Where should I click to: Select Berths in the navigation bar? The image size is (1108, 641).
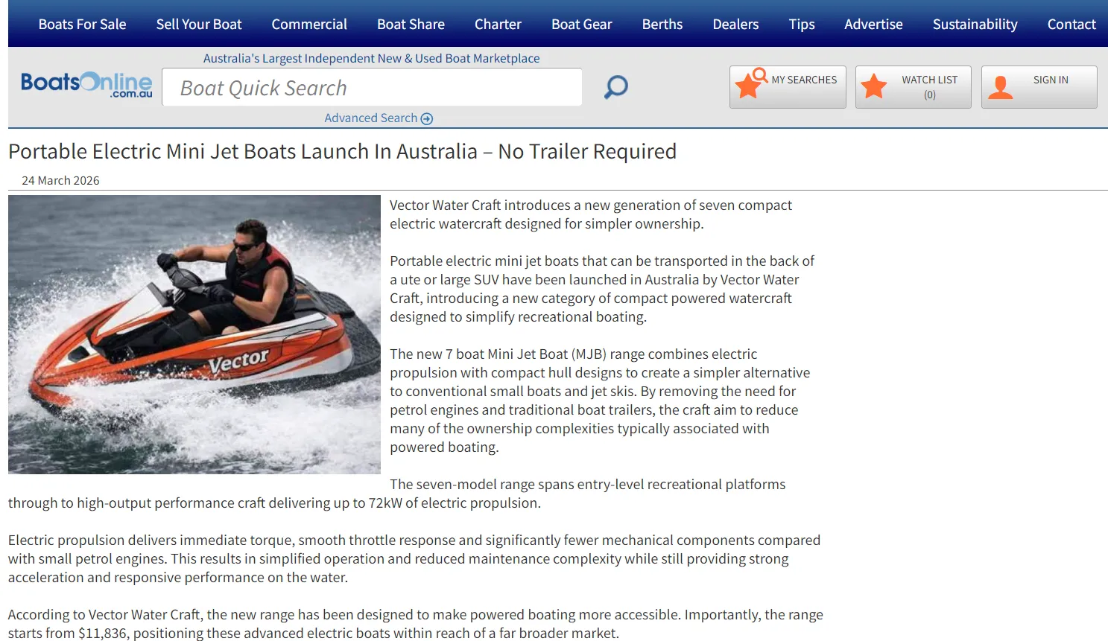(662, 24)
